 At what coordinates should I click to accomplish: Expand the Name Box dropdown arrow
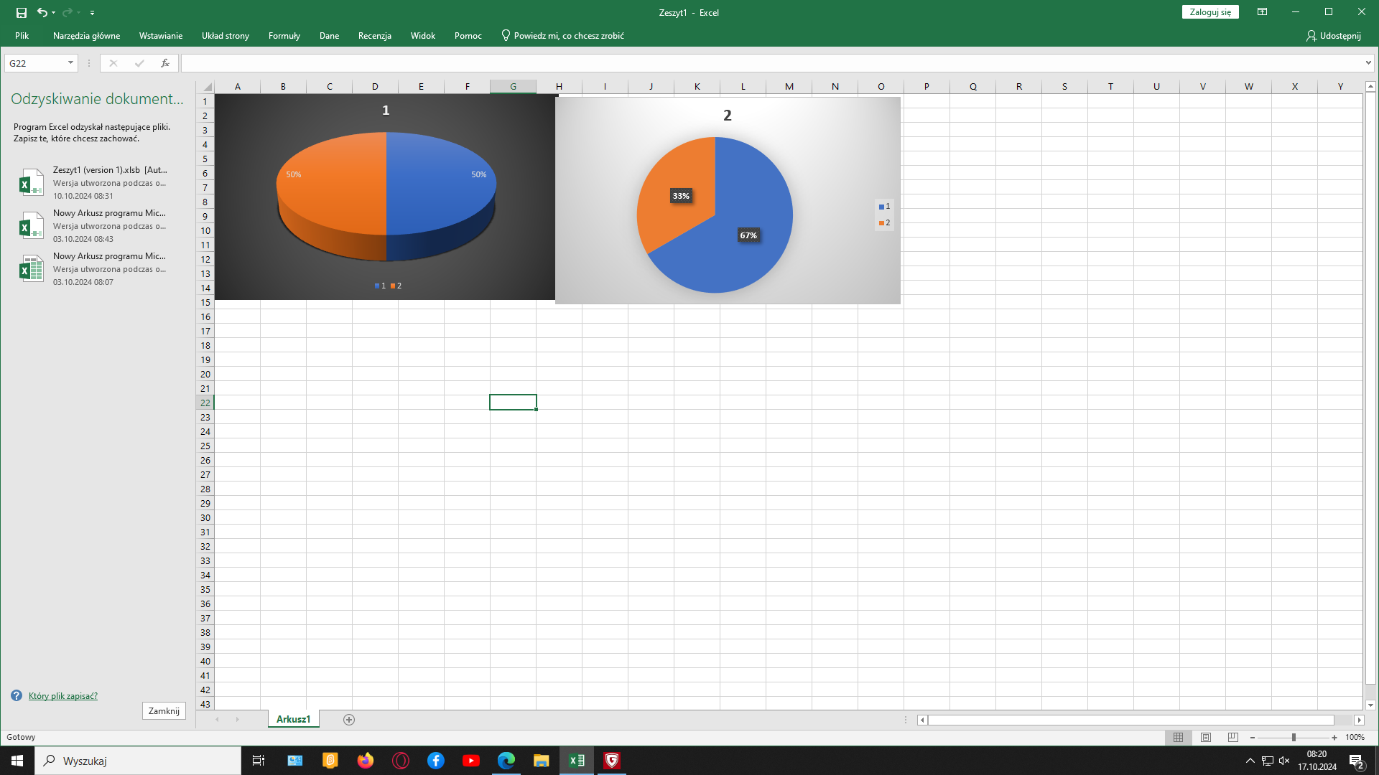(70, 63)
